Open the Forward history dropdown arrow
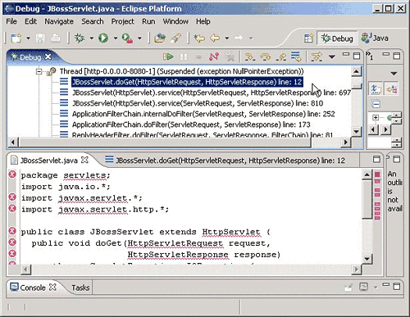Viewport: 410px width, 317px height. coord(251,38)
